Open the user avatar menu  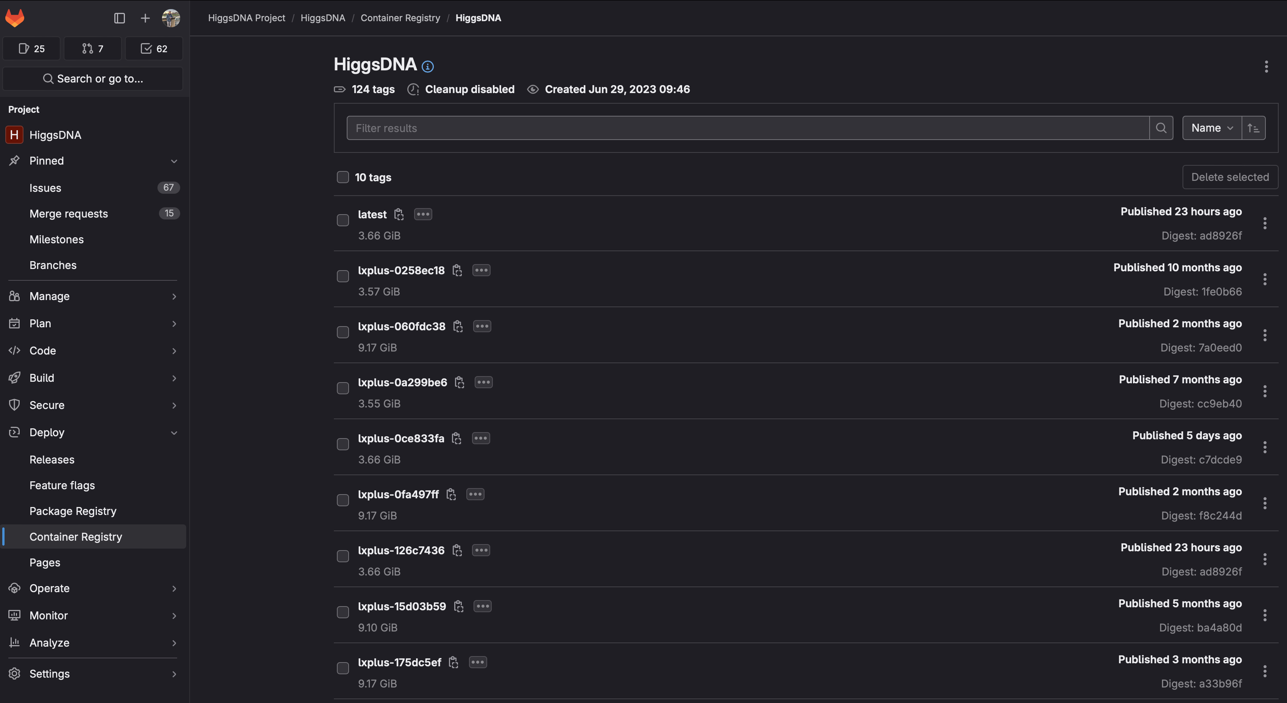point(171,19)
